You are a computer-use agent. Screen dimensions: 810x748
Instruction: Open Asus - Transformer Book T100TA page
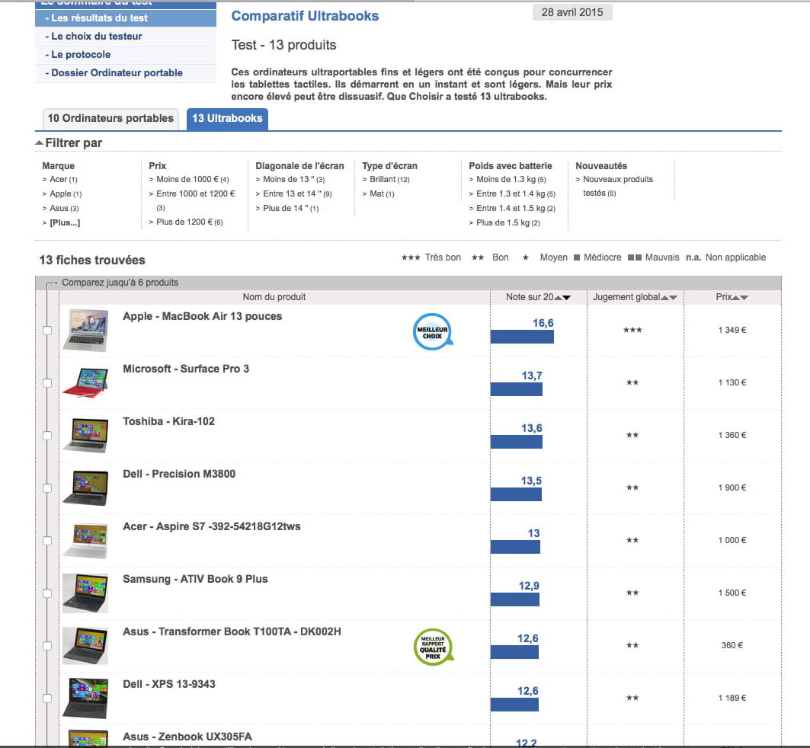(232, 632)
